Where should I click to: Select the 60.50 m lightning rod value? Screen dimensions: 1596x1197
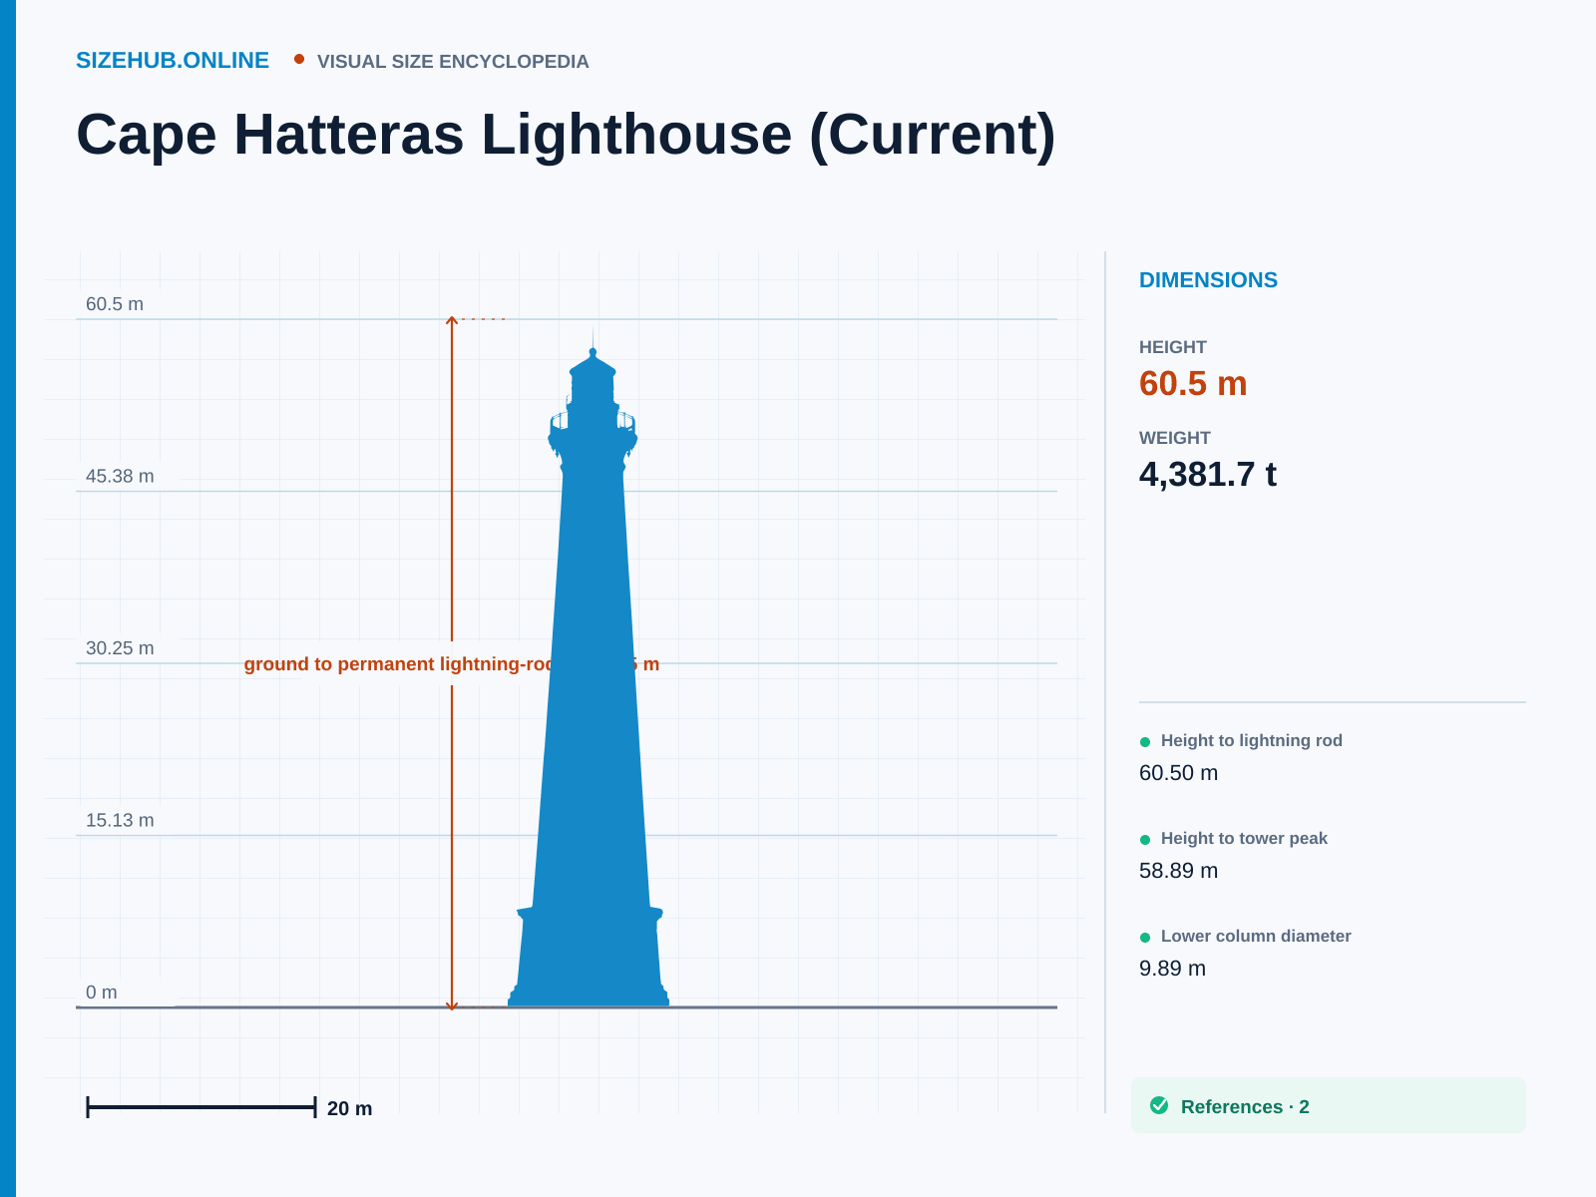1178,773
